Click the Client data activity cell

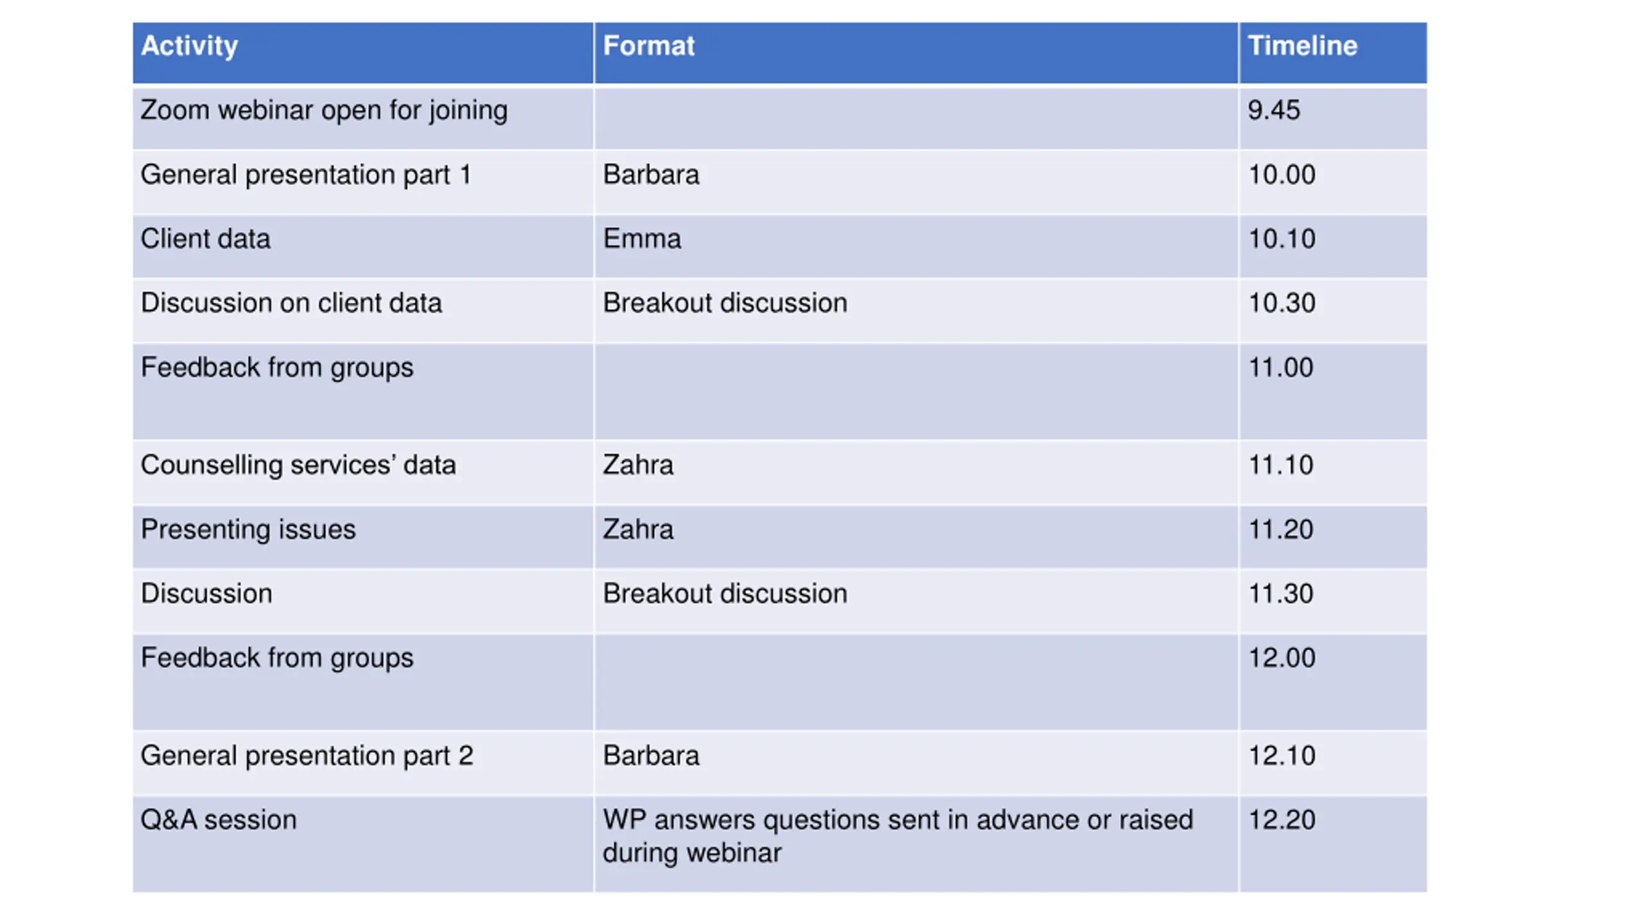363,246
